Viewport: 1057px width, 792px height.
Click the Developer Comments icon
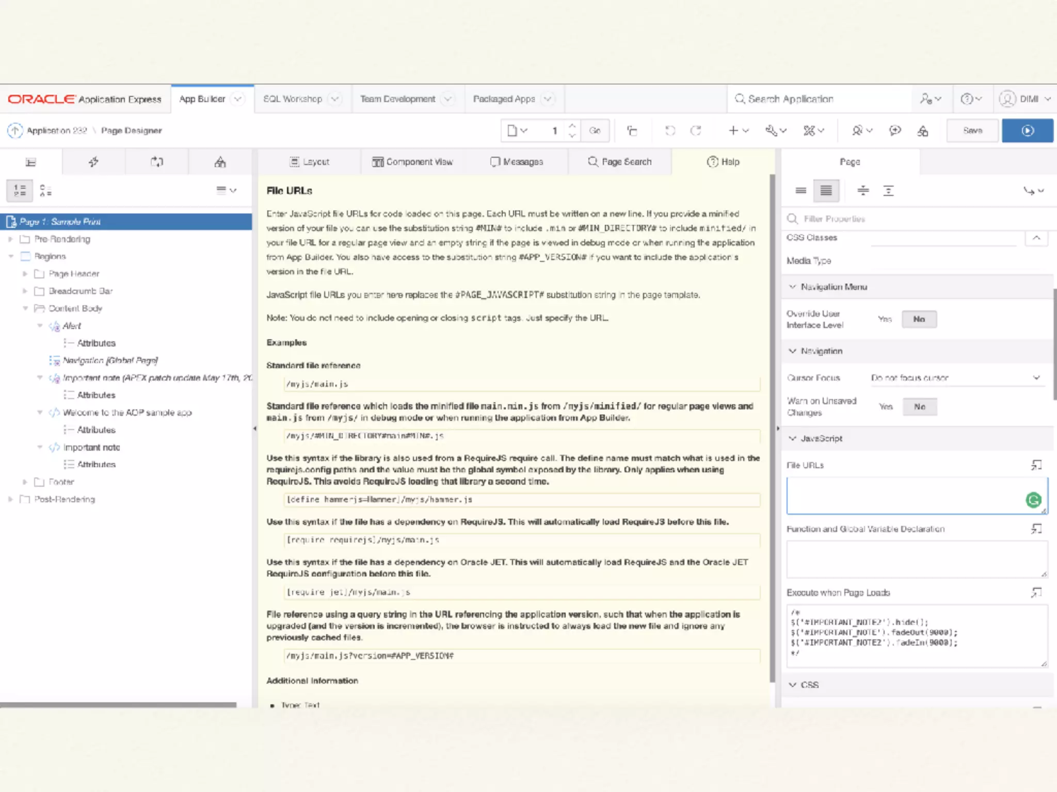click(x=895, y=131)
